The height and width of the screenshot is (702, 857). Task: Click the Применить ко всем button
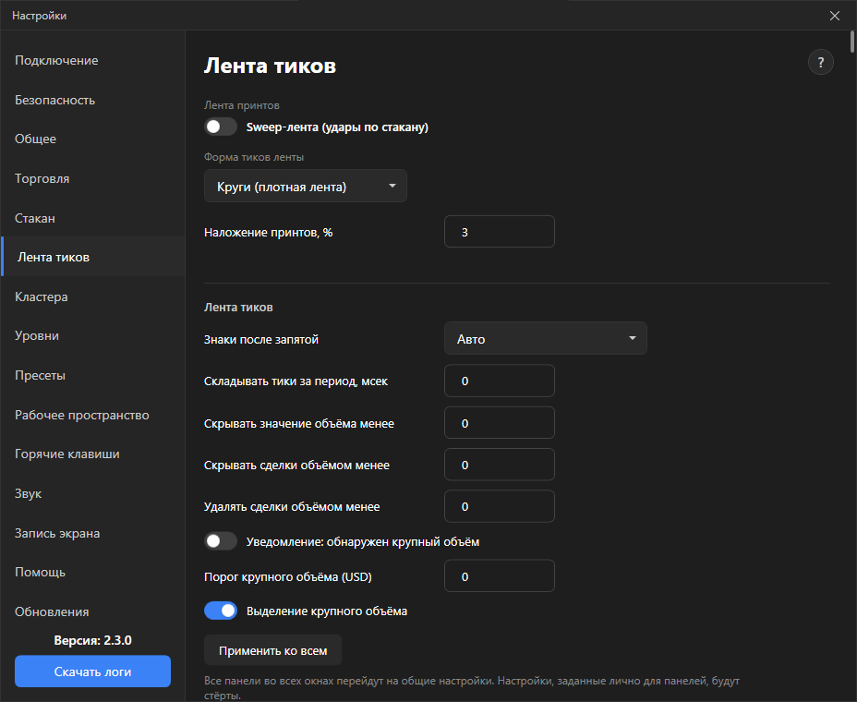272,650
